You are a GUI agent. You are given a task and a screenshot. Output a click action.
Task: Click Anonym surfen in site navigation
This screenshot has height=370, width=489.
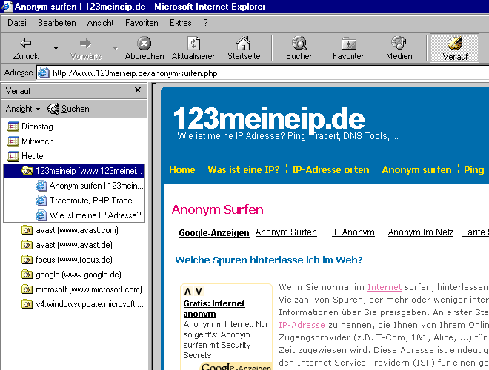416,169
